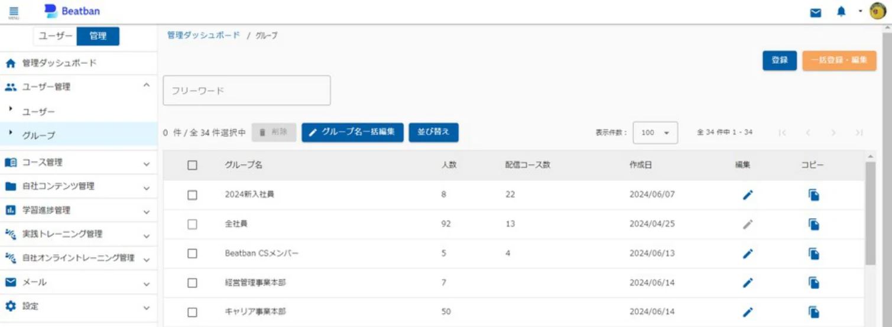
Task: Edit the キャリア事業本部 group
Action: point(748,312)
